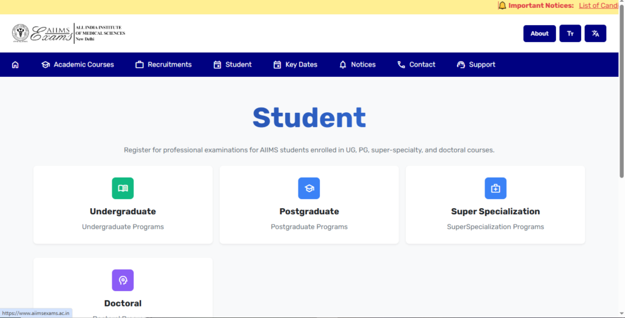
Task: Click the All India Institute of Medical Sciences text
Action: tap(100, 33)
